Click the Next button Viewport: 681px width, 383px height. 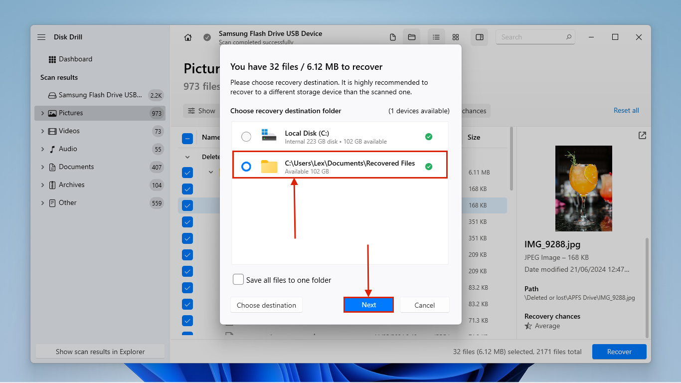point(368,305)
